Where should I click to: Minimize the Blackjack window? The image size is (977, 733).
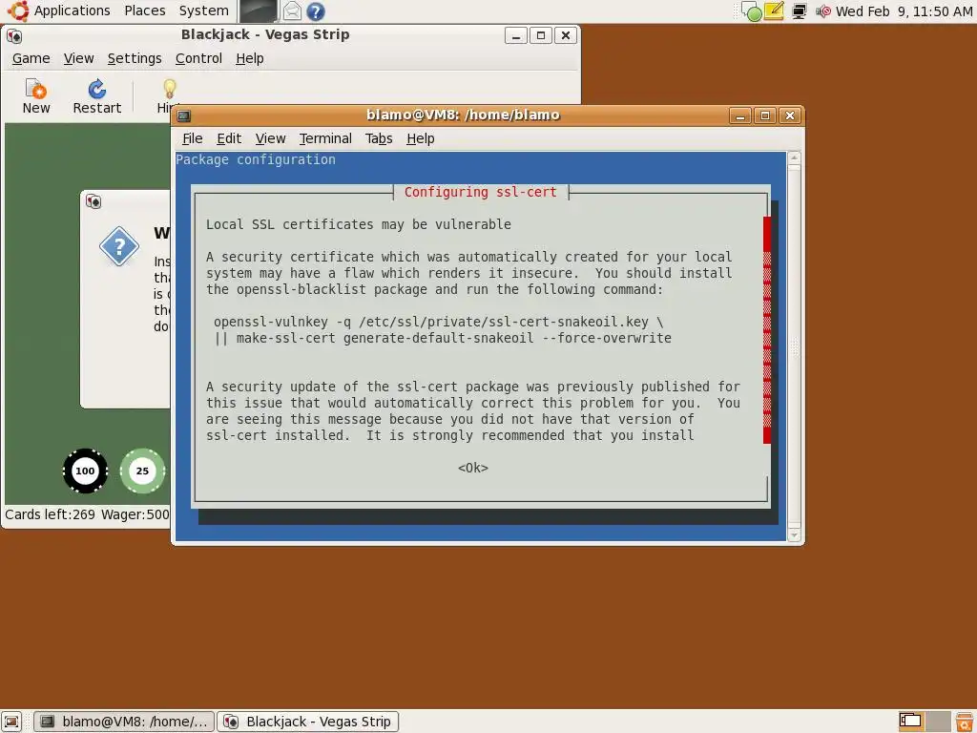516,35
